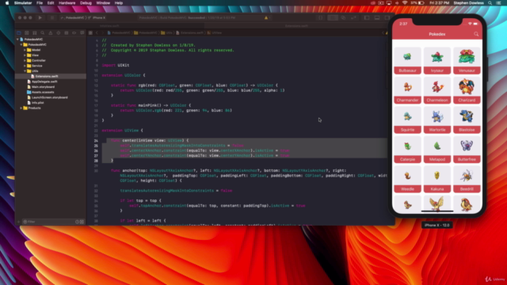Tap the Charizard cell in simulator

467,90
